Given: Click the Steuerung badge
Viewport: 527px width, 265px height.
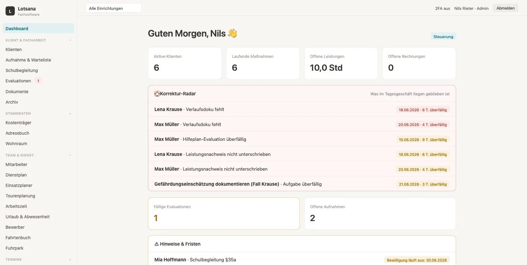Looking at the screenshot, I should (443, 37).
